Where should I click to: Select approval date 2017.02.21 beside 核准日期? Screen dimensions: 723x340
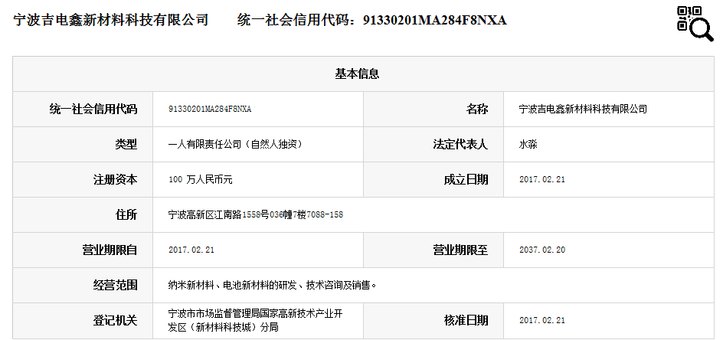pos(541,320)
